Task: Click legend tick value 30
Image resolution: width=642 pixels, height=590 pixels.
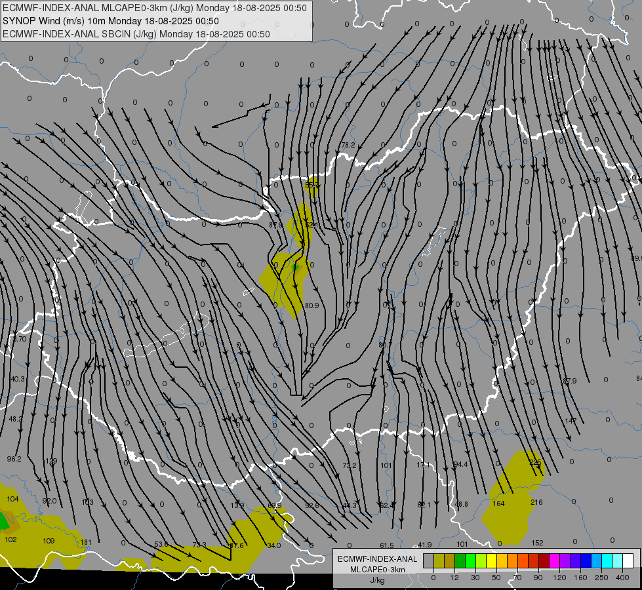Action: (x=475, y=578)
